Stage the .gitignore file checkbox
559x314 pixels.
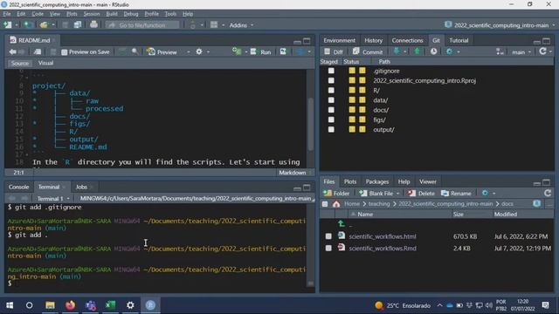point(331,71)
